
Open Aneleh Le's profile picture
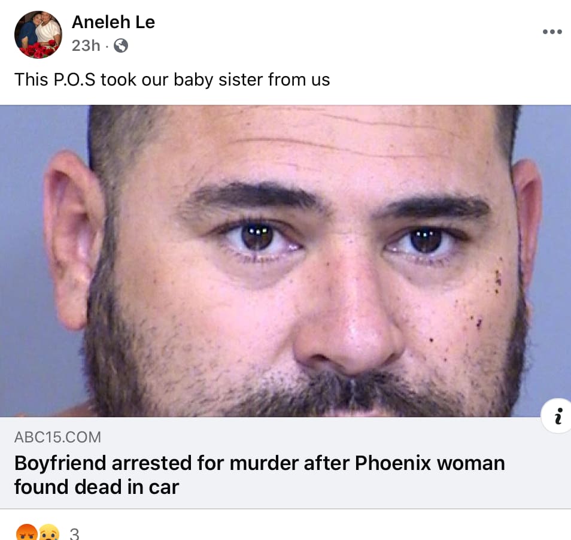click(x=38, y=35)
